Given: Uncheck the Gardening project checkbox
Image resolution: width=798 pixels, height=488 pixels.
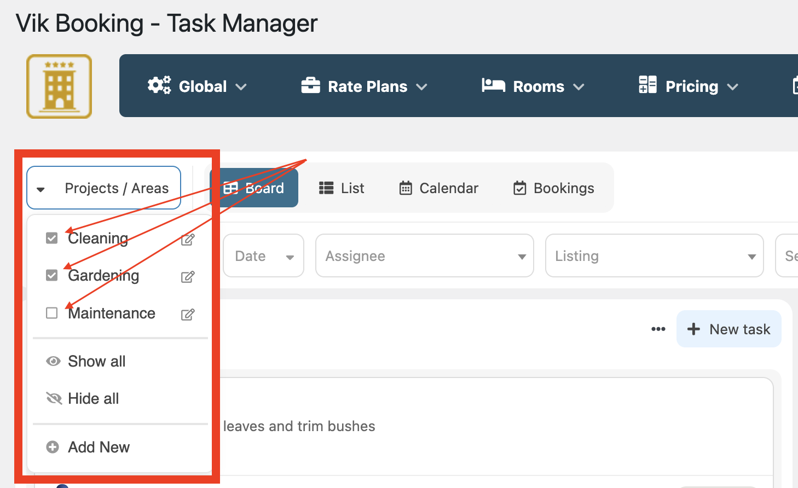Looking at the screenshot, I should [52, 275].
